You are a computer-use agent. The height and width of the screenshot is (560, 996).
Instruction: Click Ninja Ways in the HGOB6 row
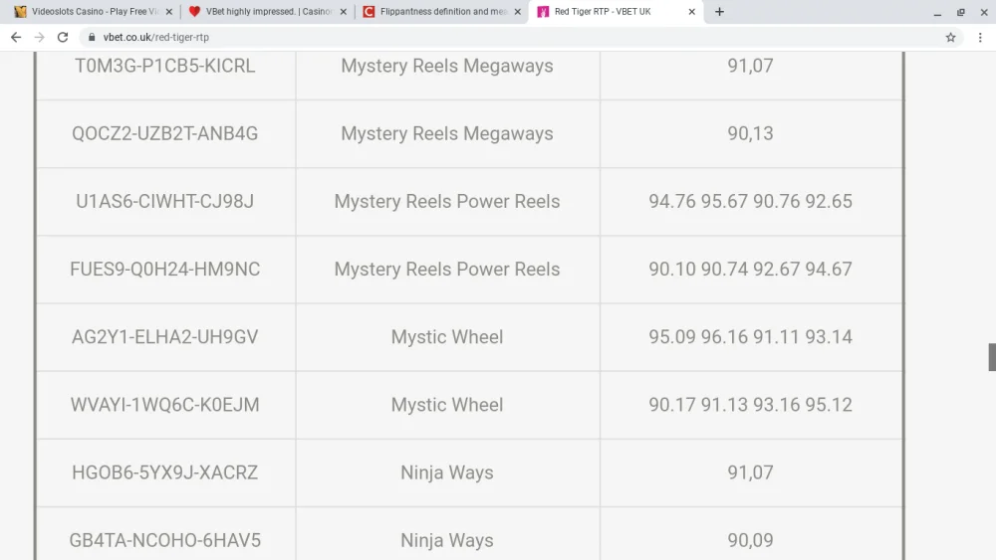(446, 473)
